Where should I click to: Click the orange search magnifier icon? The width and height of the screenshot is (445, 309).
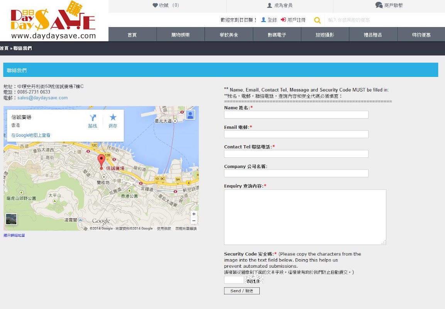317,20
